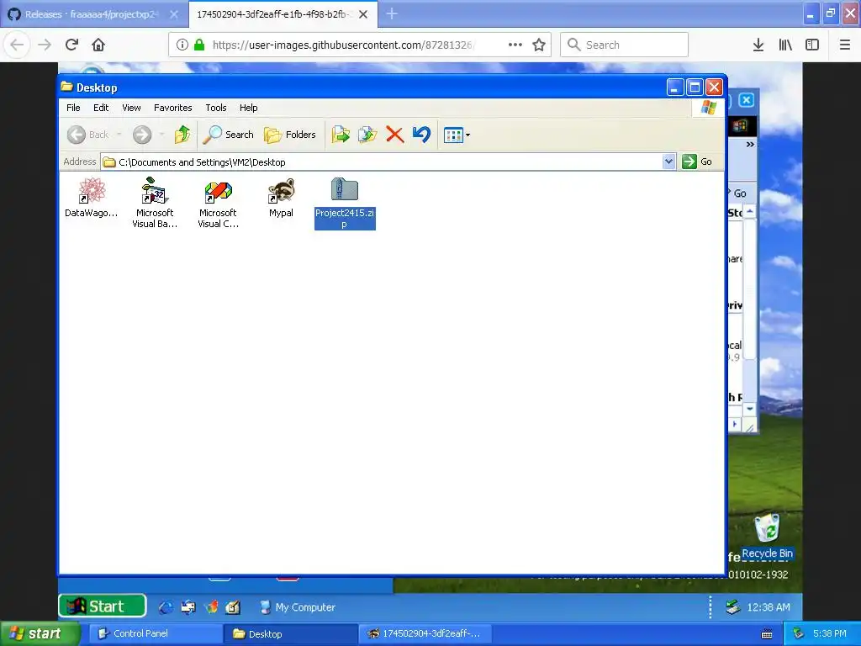Viewport: 861px width, 646px height.
Task: Open the browser hamburger menu
Action: click(x=845, y=45)
